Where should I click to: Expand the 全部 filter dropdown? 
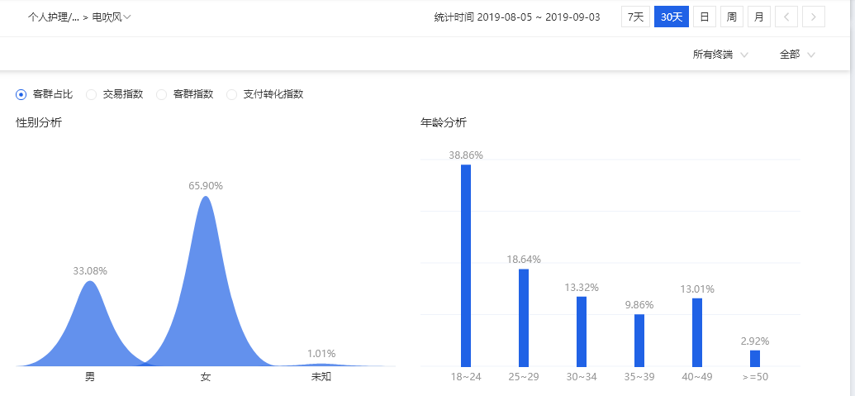click(x=797, y=55)
